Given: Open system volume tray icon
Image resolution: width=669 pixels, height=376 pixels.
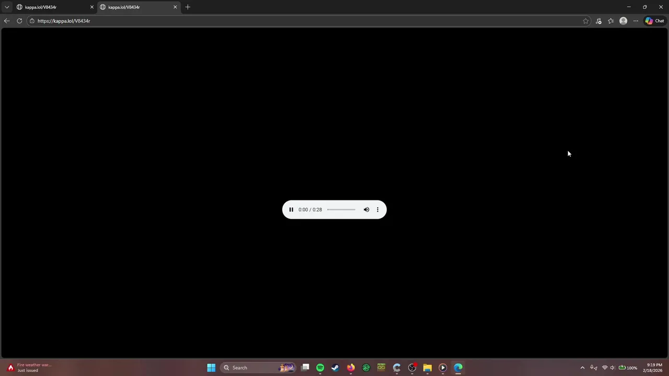Looking at the screenshot, I should point(613,368).
